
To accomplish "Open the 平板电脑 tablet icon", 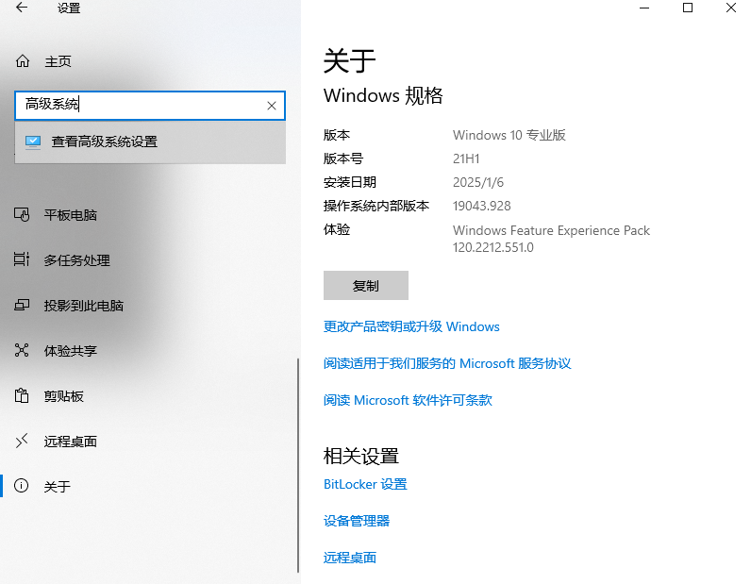I will [x=22, y=214].
